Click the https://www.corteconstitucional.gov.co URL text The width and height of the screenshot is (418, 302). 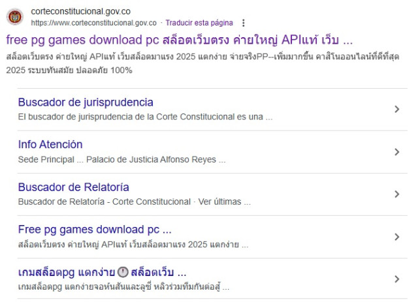[x=93, y=23]
